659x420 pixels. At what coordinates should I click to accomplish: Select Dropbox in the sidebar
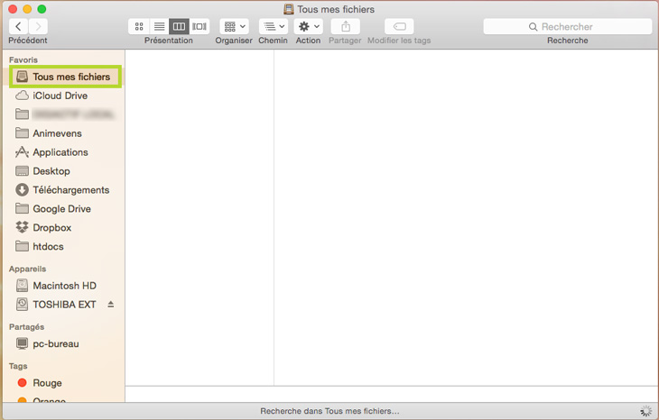51,228
